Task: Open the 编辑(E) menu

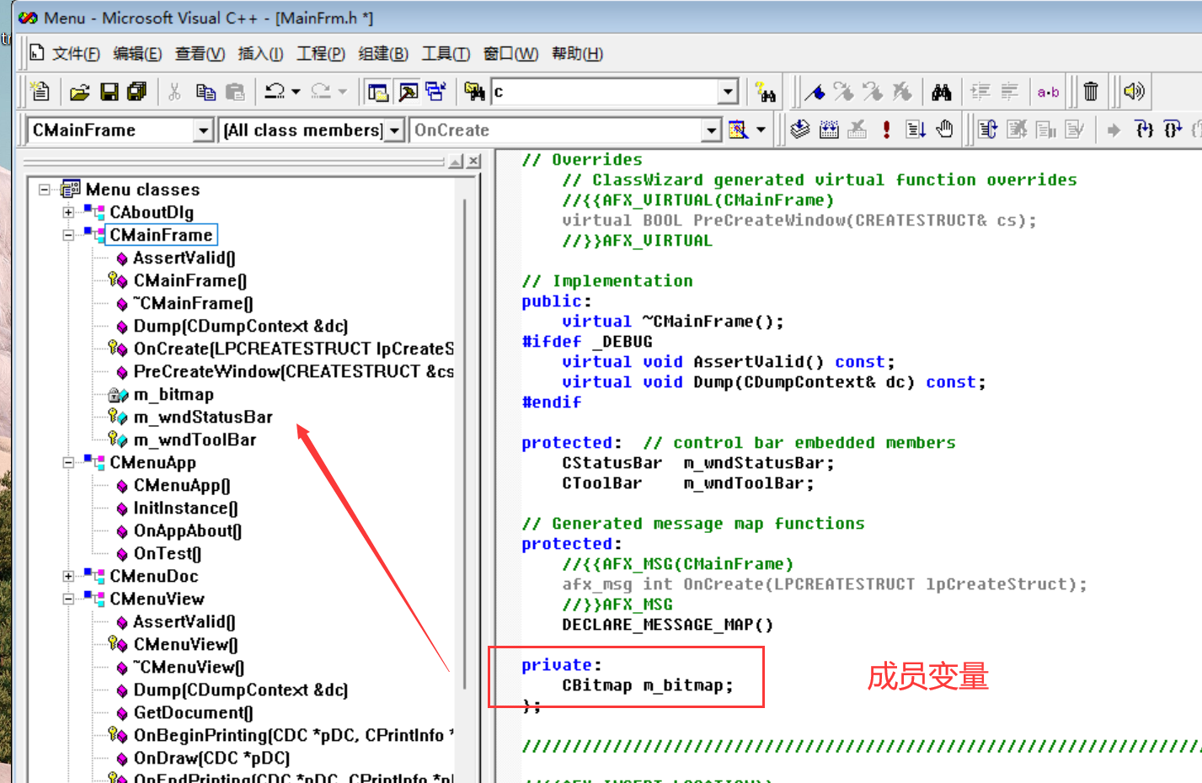Action: click(137, 54)
